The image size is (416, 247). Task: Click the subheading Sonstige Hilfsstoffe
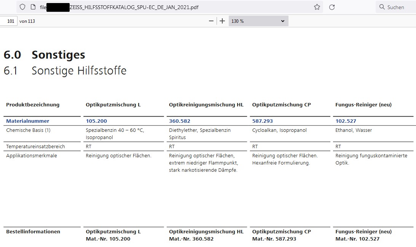pos(79,71)
